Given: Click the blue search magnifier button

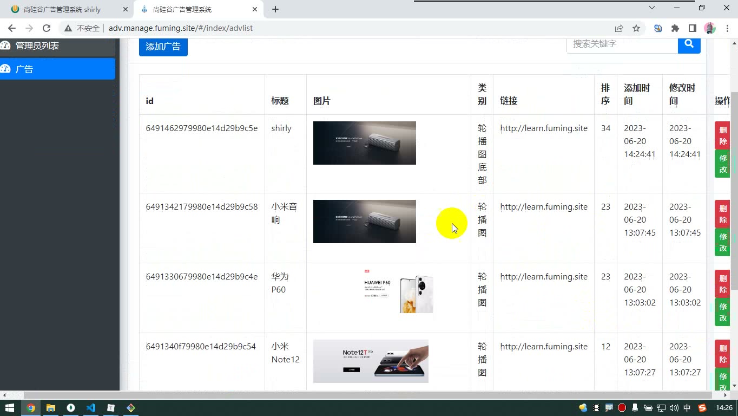Looking at the screenshot, I should [x=689, y=44].
